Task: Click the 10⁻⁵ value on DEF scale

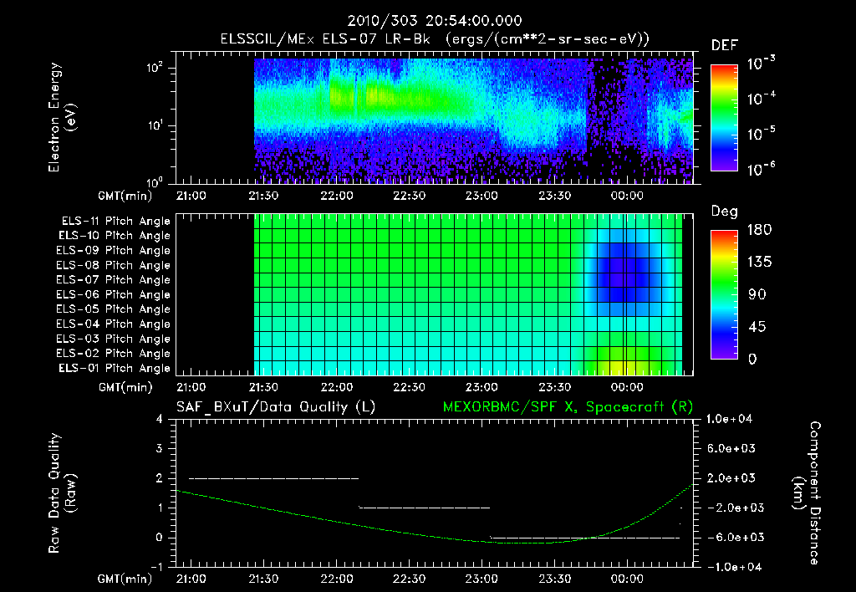Action: pyautogui.click(x=761, y=135)
